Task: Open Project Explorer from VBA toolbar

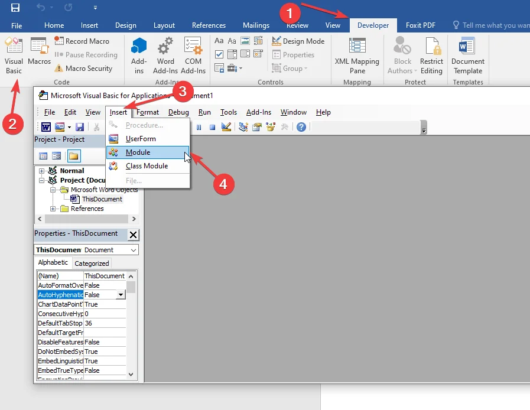Action: [x=243, y=127]
